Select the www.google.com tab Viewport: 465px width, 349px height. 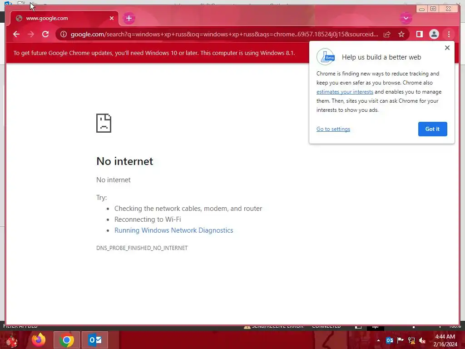point(64,18)
